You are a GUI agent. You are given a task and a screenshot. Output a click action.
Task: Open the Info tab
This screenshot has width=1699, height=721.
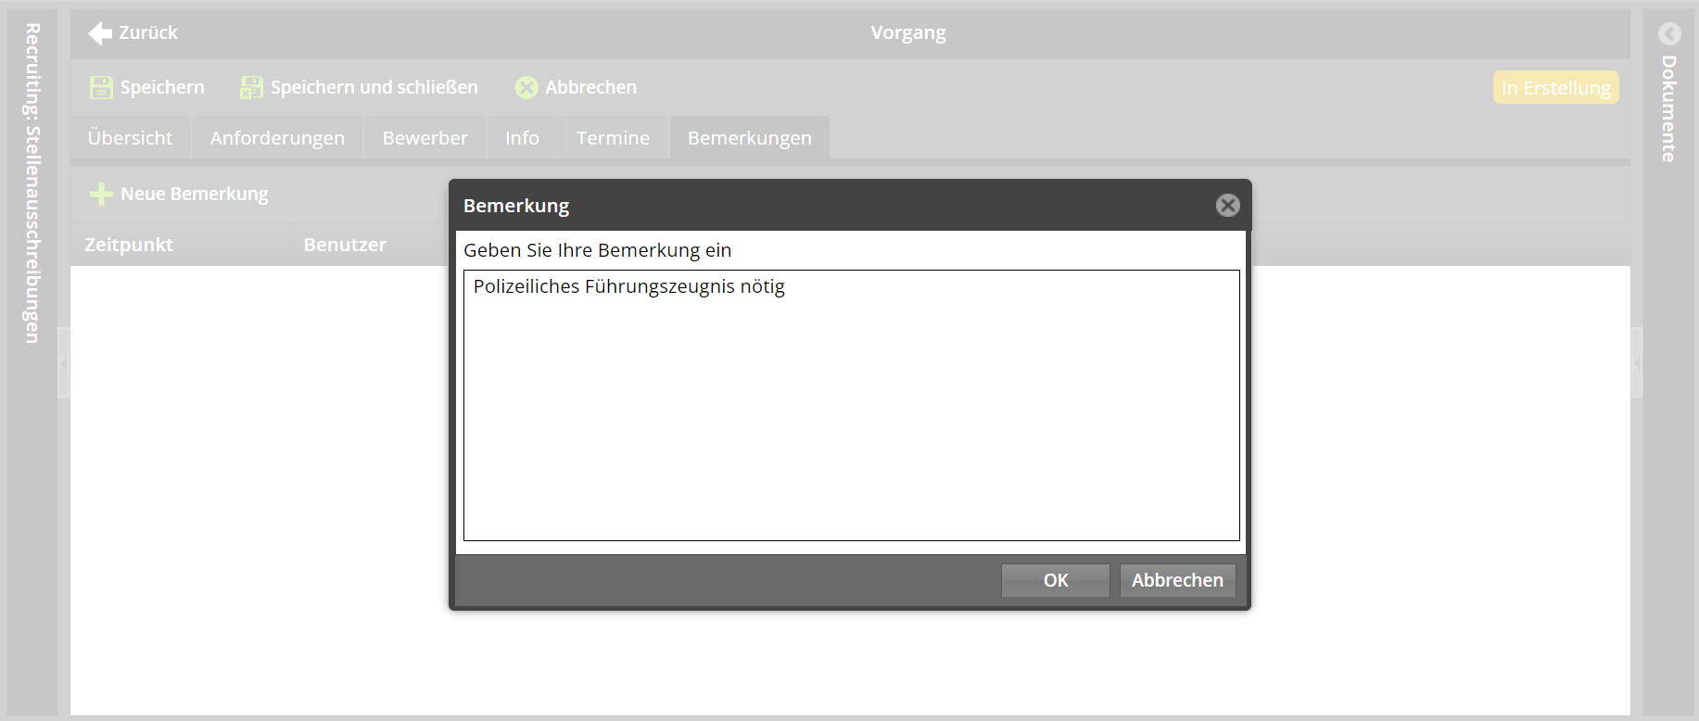(x=522, y=138)
